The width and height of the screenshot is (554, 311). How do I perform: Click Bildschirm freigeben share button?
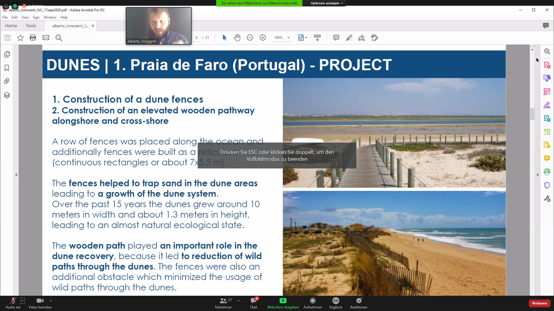coord(283,303)
